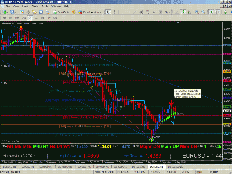
Task: Switch chart to line chart
Action: coord(189,12)
